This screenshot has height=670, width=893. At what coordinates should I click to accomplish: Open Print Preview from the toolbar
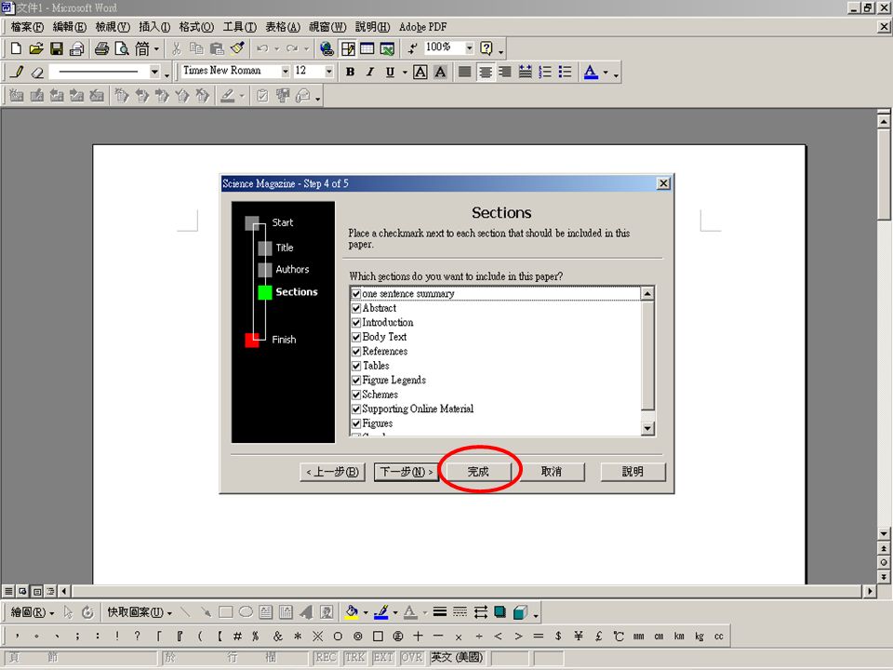pos(122,48)
